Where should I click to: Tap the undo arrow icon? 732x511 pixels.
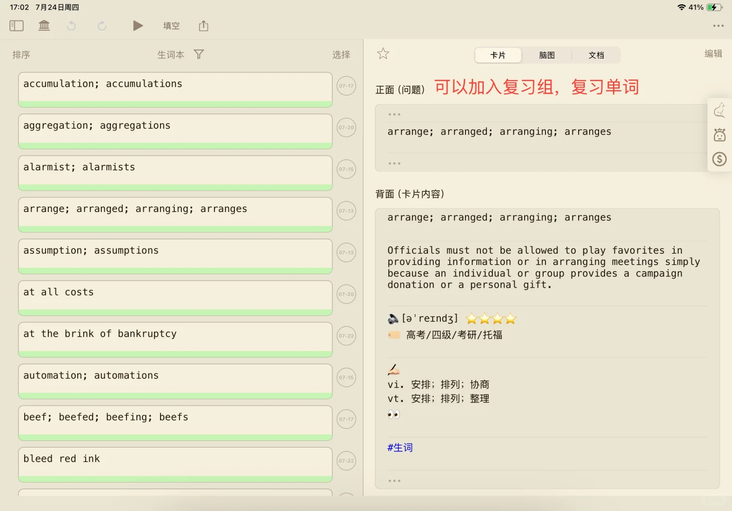tap(71, 26)
